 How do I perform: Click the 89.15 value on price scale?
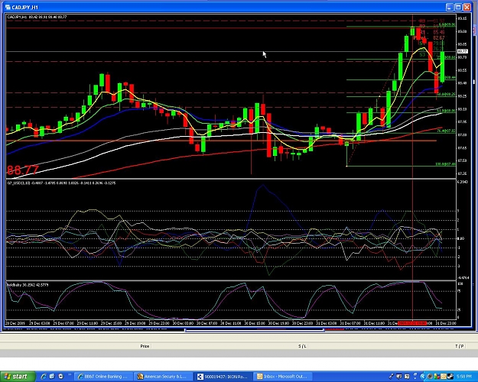[462, 18]
